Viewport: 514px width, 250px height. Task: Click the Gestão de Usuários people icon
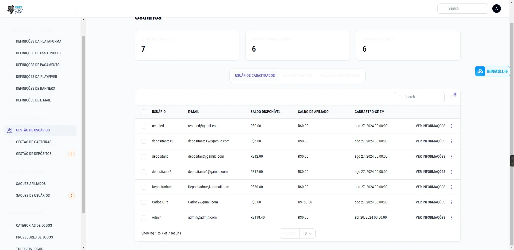[x=10, y=130]
